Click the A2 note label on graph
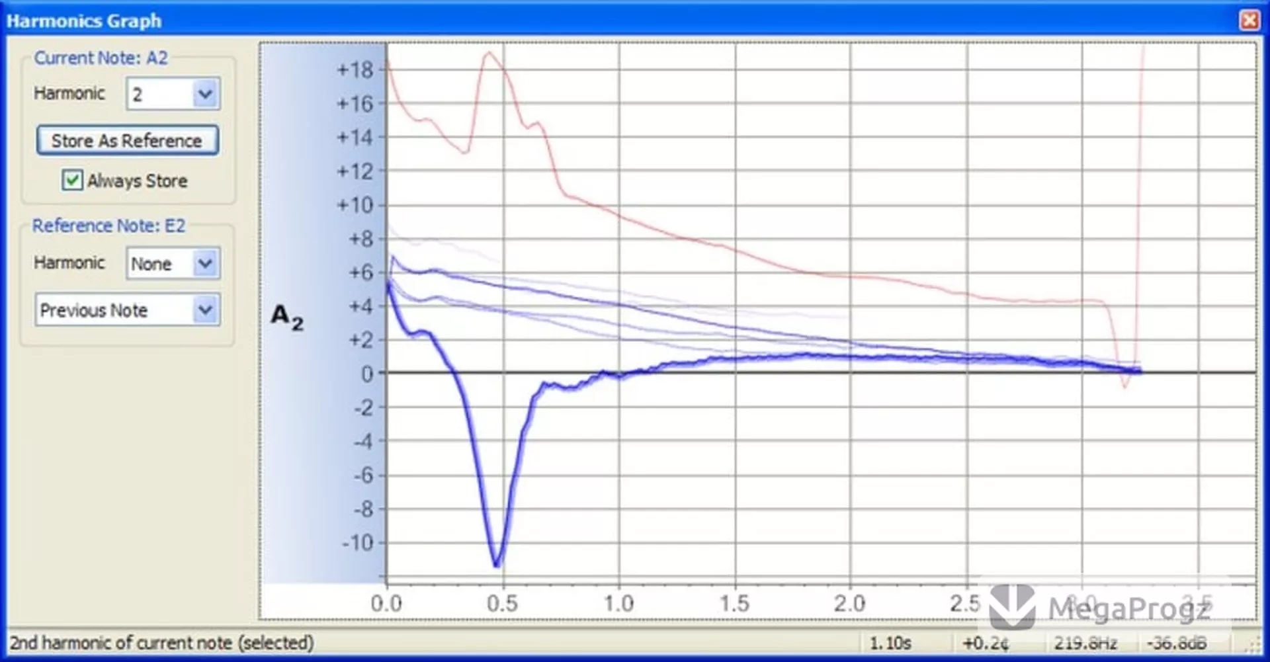Viewport: 1270px width, 662px height. point(287,317)
